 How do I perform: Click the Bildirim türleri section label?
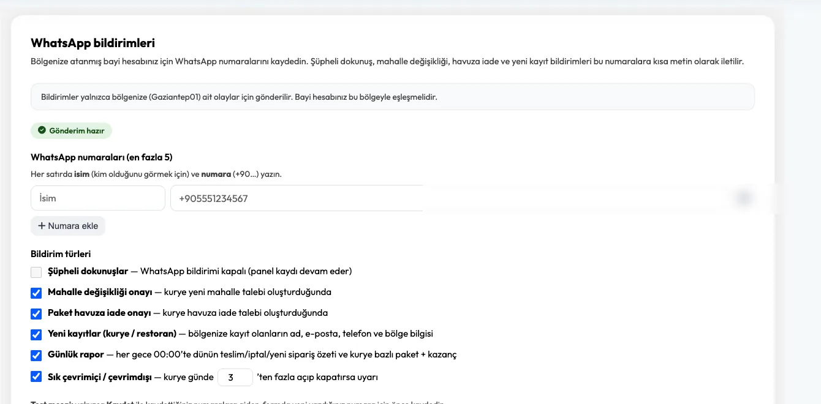pyautogui.click(x=61, y=254)
